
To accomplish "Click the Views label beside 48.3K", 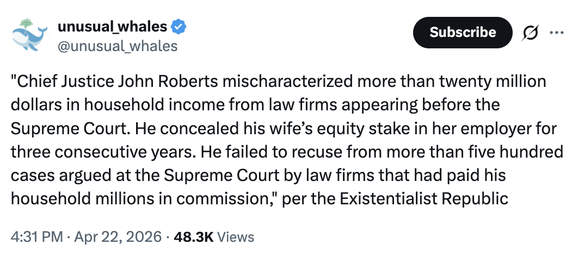I will (x=236, y=237).
